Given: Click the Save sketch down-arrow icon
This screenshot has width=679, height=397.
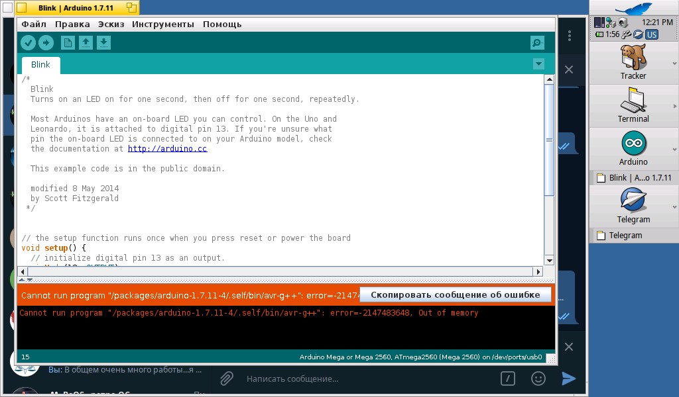Looking at the screenshot, I should [103, 43].
